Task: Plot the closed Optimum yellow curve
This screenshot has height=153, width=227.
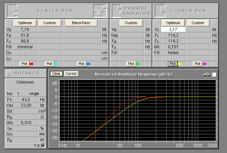Action: [x=173, y=64]
